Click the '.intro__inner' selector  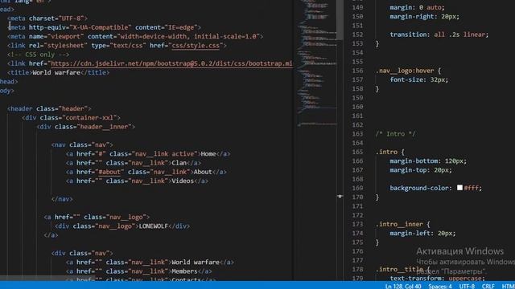point(399,225)
